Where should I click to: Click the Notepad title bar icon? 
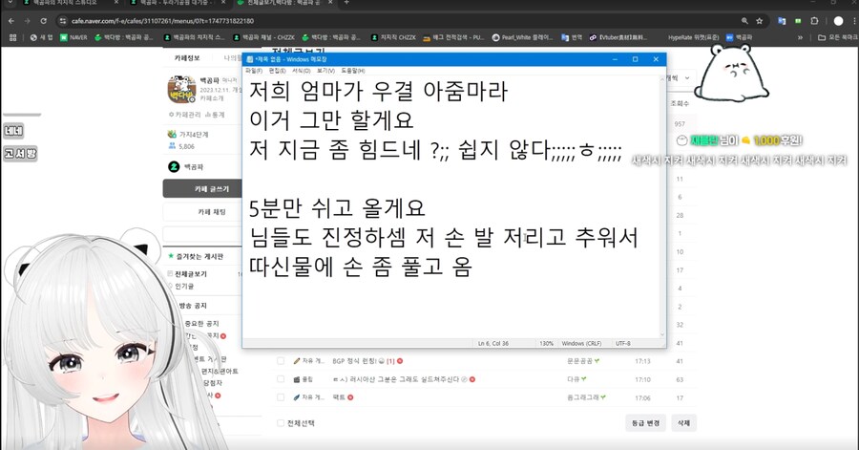click(250, 59)
